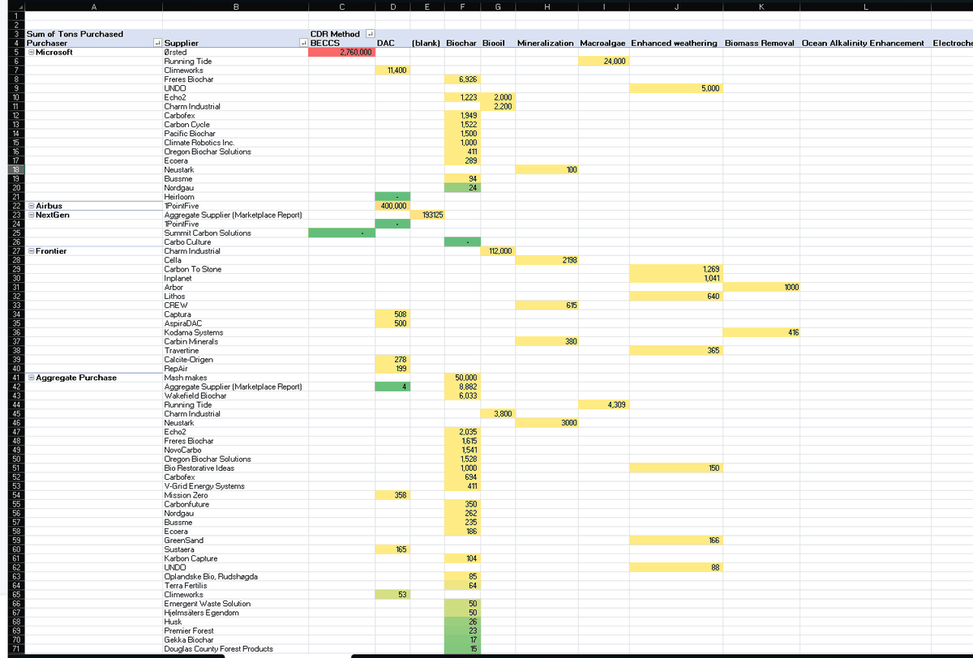Select column H header

(x=547, y=6)
